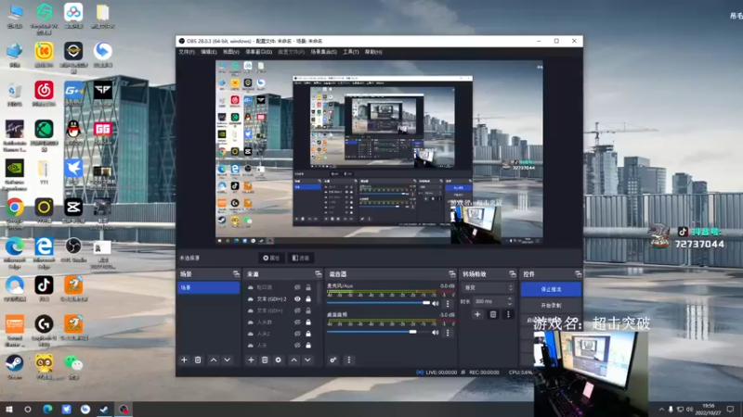Screen dimensions: 743x417
Task: Adjust the desktop audio volume slider
Action: point(378,332)
